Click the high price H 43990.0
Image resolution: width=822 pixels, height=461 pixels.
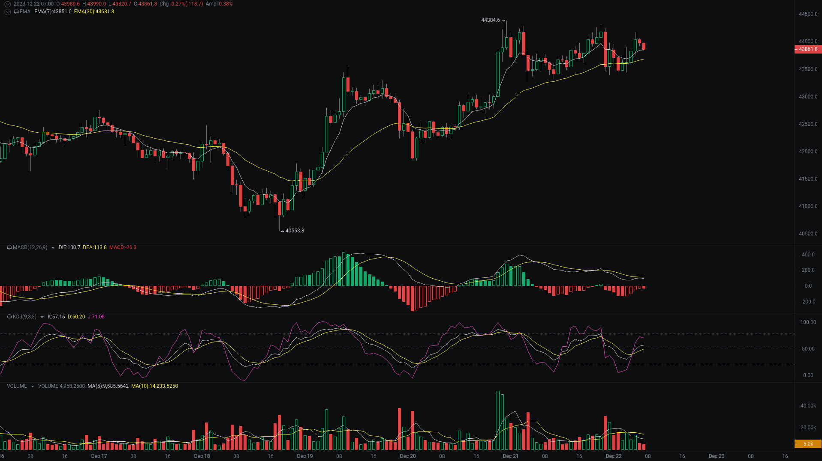point(94,4)
